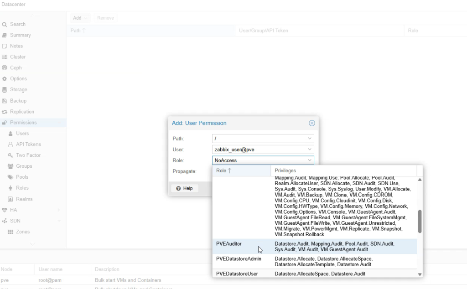Click the Add button in toolbar

pyautogui.click(x=80, y=18)
